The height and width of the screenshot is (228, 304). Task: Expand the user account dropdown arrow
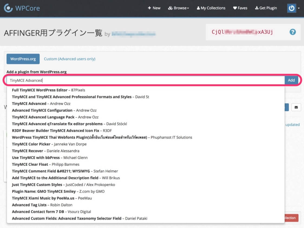tap(299, 8)
